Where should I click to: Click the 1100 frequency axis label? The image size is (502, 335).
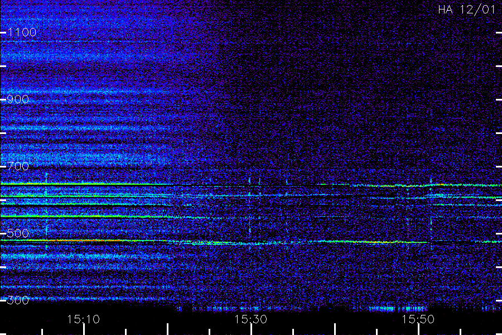22,32
